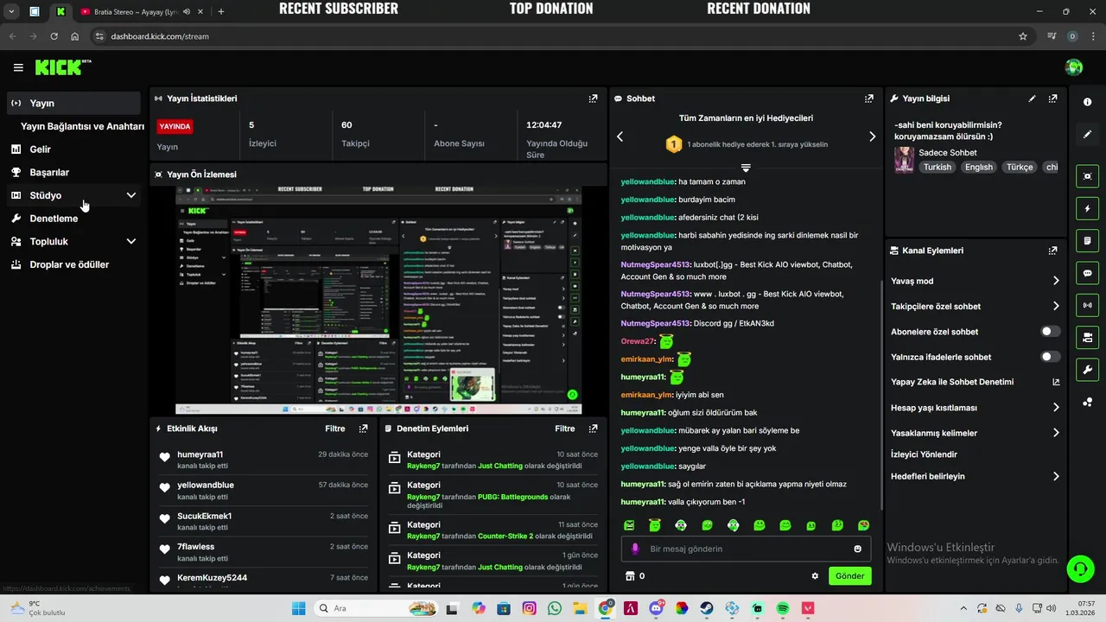Open Hedefleri belirleyin options
1106x622 pixels.
point(975,476)
